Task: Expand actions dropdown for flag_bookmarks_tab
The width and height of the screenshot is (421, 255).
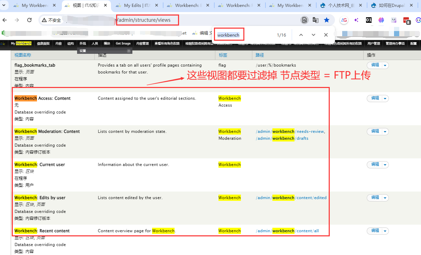Action: click(x=385, y=65)
